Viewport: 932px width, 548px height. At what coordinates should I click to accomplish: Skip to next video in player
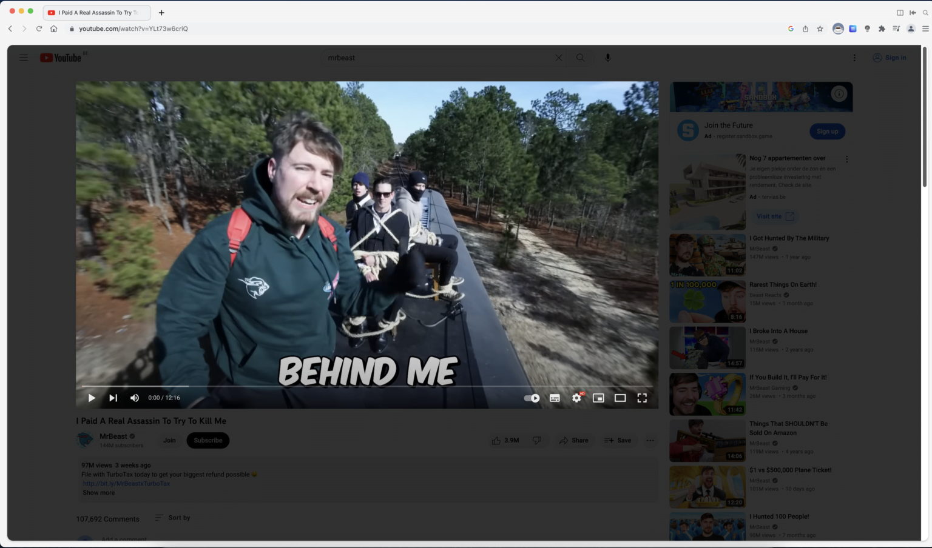pyautogui.click(x=113, y=398)
